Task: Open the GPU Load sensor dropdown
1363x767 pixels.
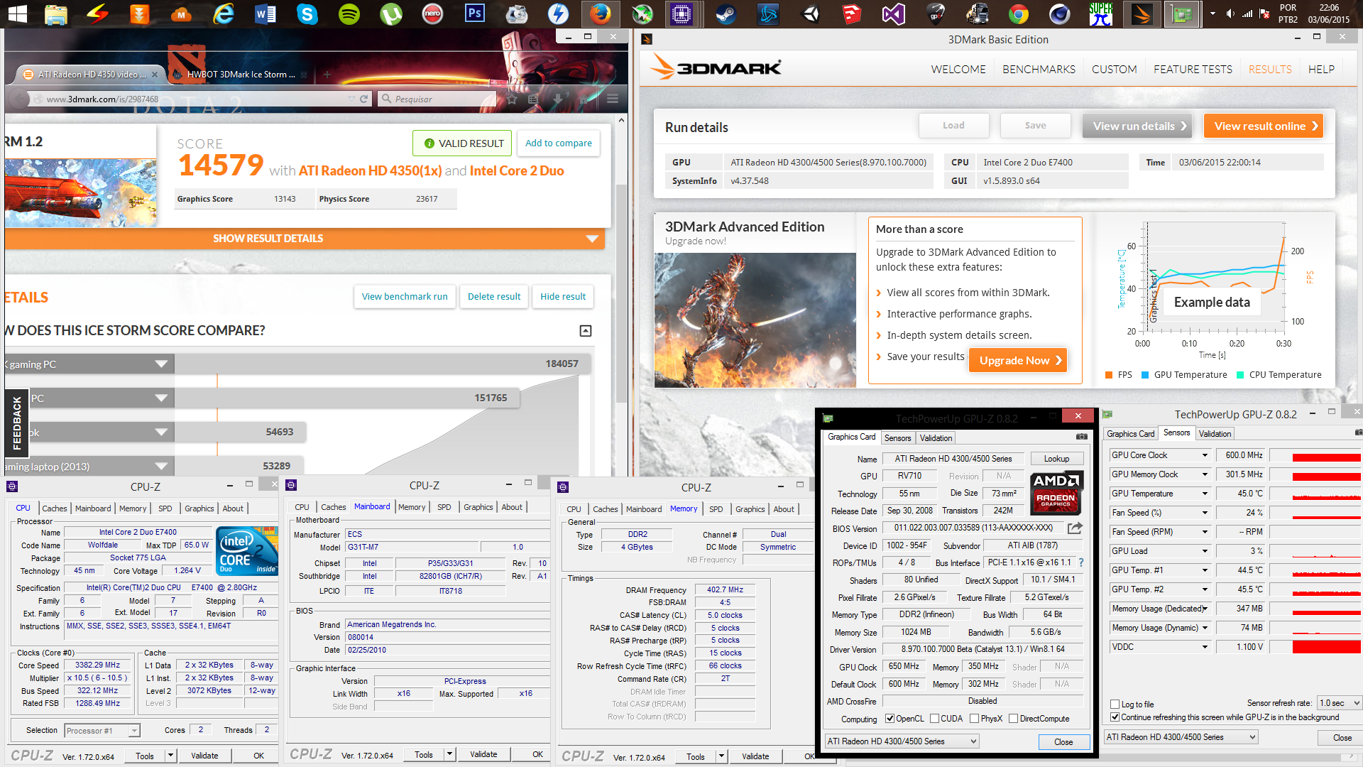Action: coord(1204,551)
